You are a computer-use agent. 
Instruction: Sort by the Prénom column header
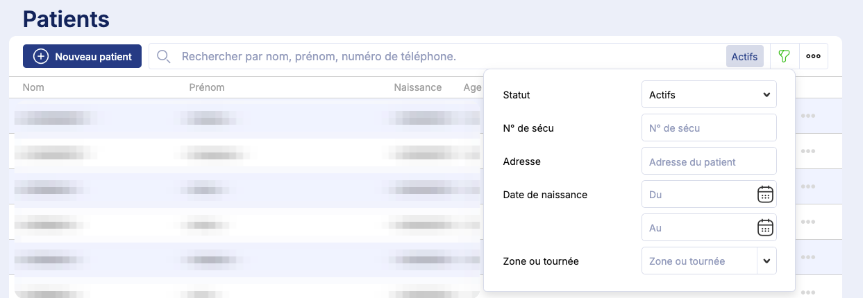pos(207,87)
